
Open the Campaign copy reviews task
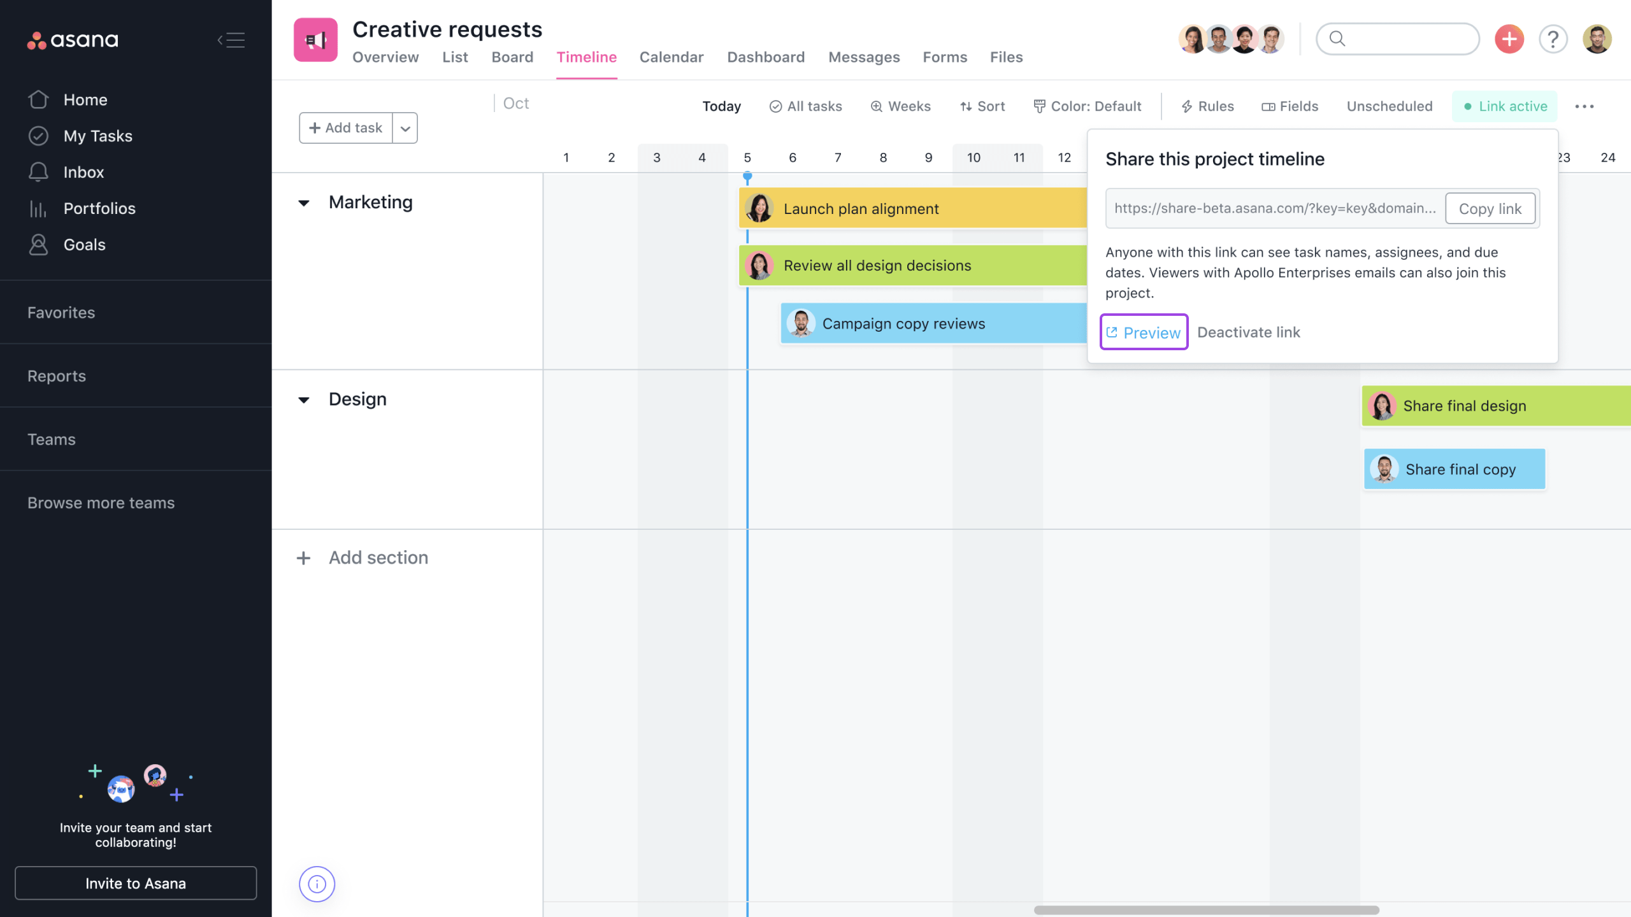coord(934,323)
